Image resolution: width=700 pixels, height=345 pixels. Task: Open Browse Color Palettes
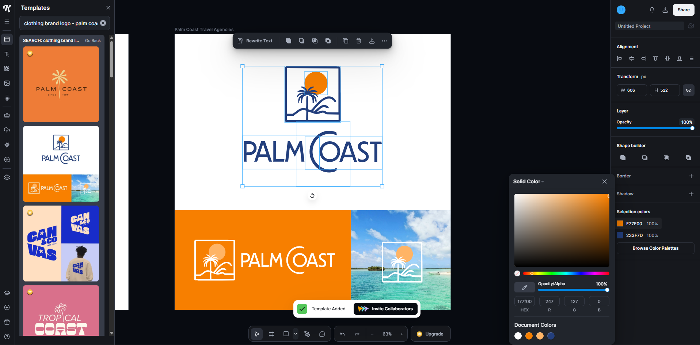(x=655, y=248)
